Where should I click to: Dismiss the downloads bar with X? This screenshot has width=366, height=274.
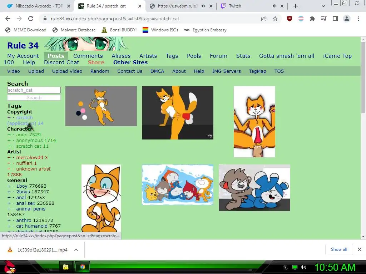360,249
